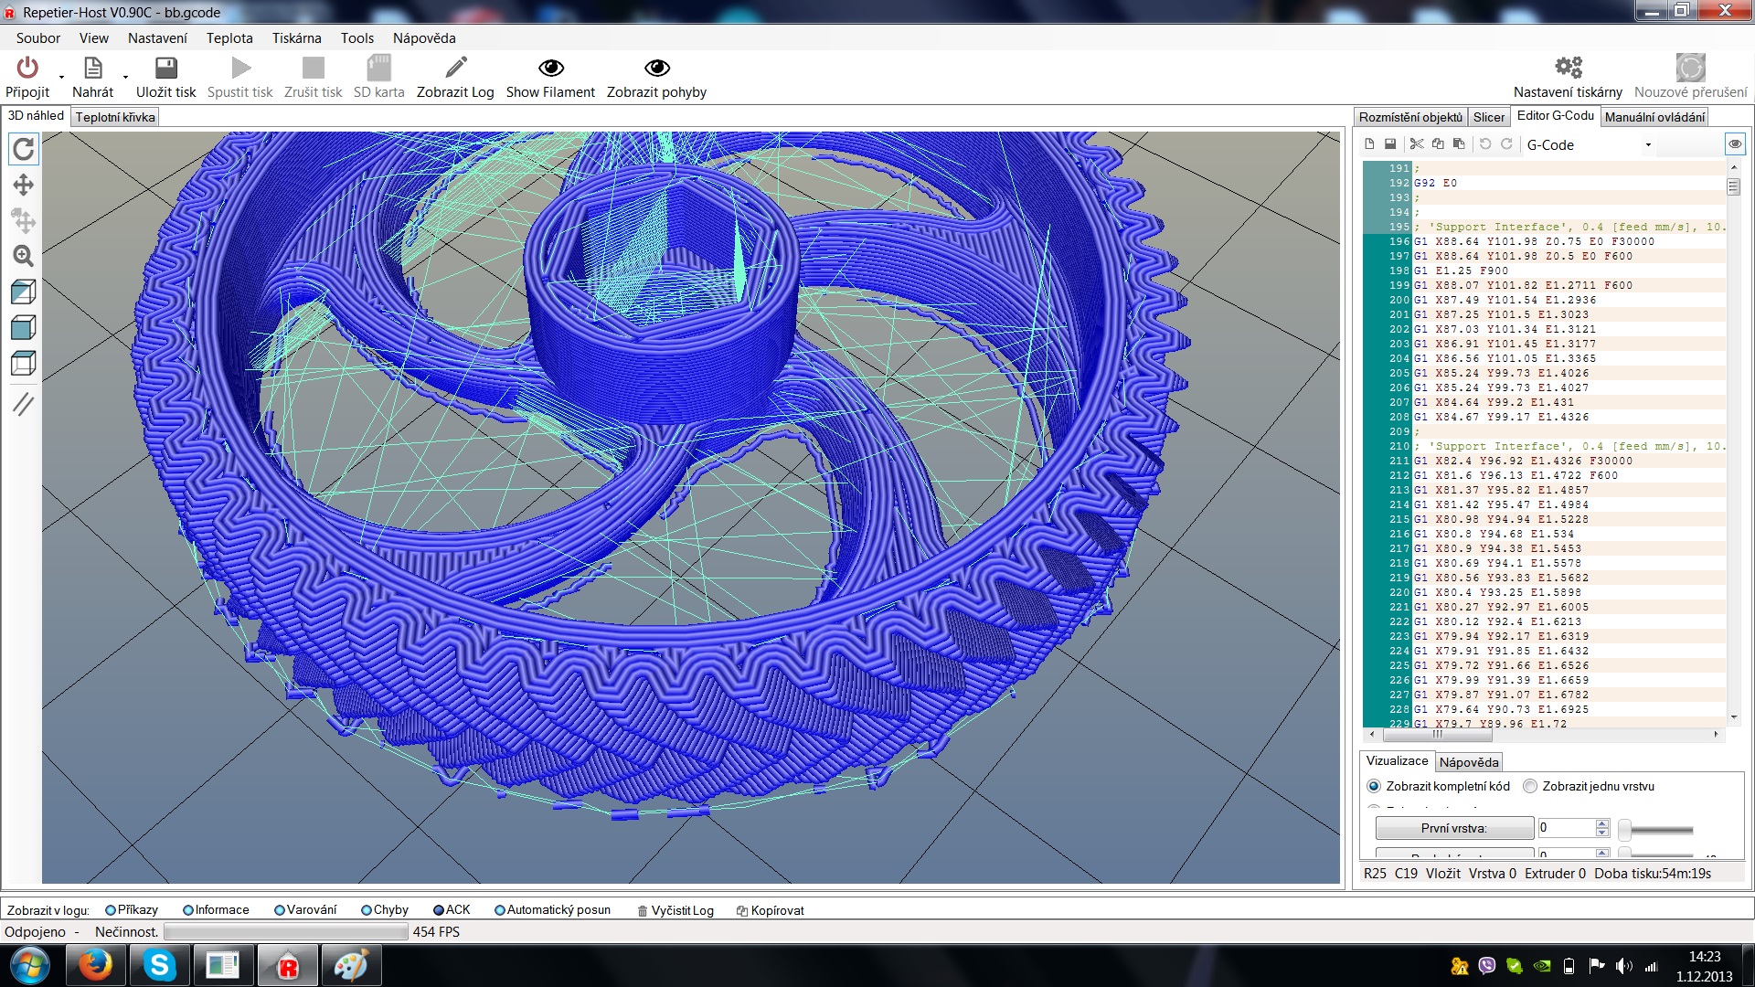Click the Připojit power icon
The image size is (1755, 987).
(27, 68)
